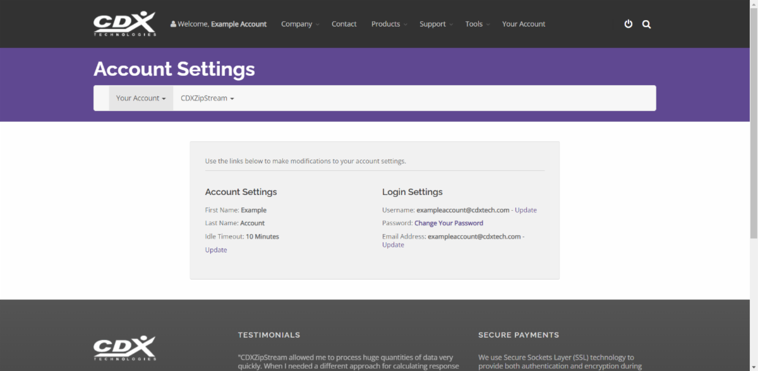Open Your Account in the top navigation
This screenshot has height=371, width=758.
(524, 24)
